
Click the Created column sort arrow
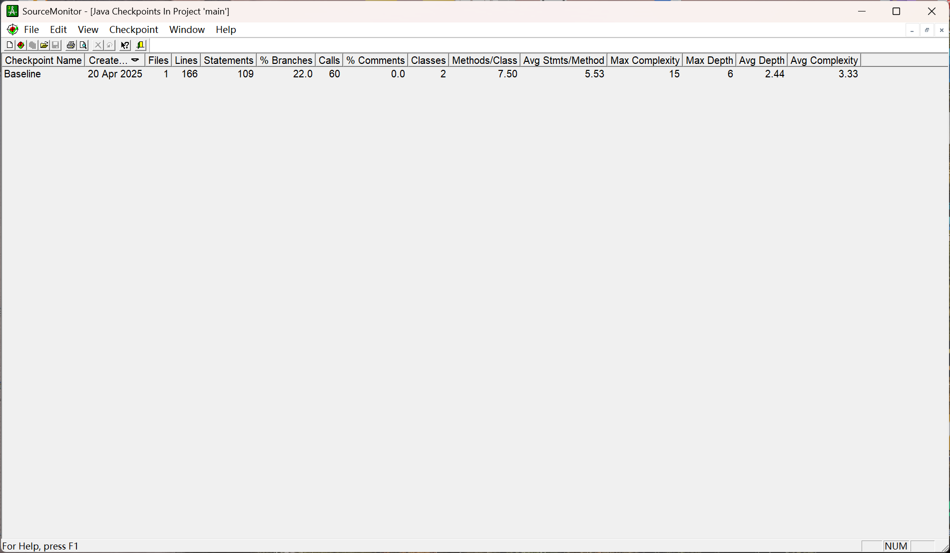tap(135, 60)
